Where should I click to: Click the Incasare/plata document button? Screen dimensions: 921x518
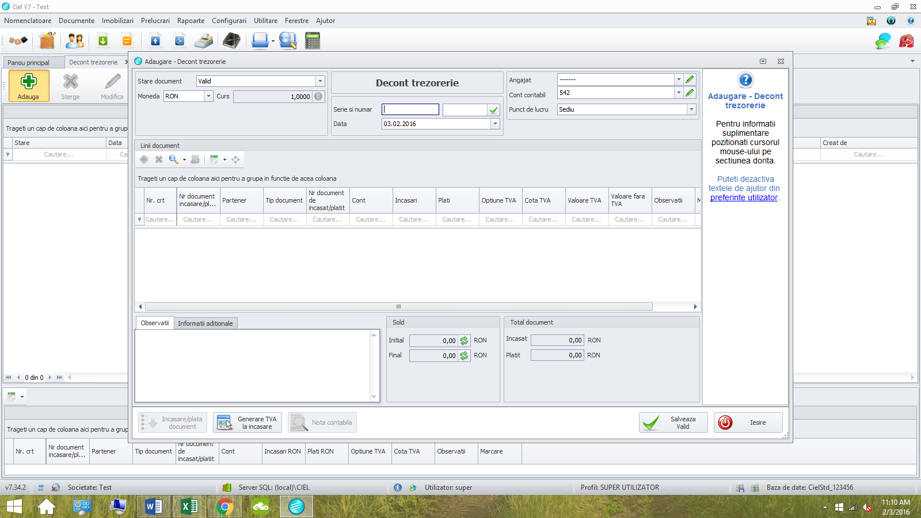(173, 423)
